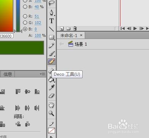
Task: Distribute objects by horizontal center
Action: click(27, 108)
